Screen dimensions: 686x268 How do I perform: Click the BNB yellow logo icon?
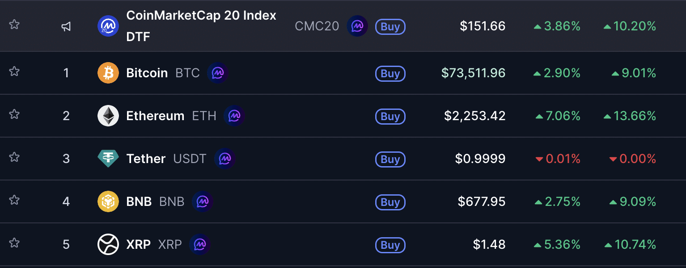pos(108,201)
